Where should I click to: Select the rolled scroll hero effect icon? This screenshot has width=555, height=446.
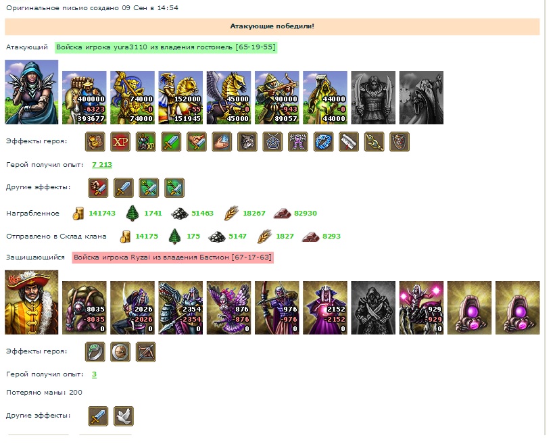coord(349,141)
